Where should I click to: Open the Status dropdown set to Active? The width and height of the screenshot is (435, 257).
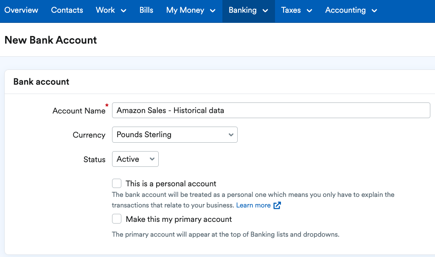135,159
